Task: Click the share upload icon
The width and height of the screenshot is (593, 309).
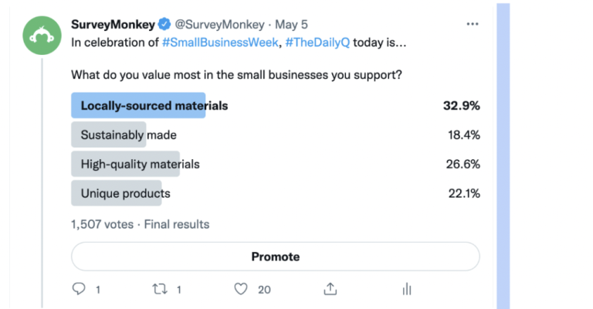Action: click(330, 289)
